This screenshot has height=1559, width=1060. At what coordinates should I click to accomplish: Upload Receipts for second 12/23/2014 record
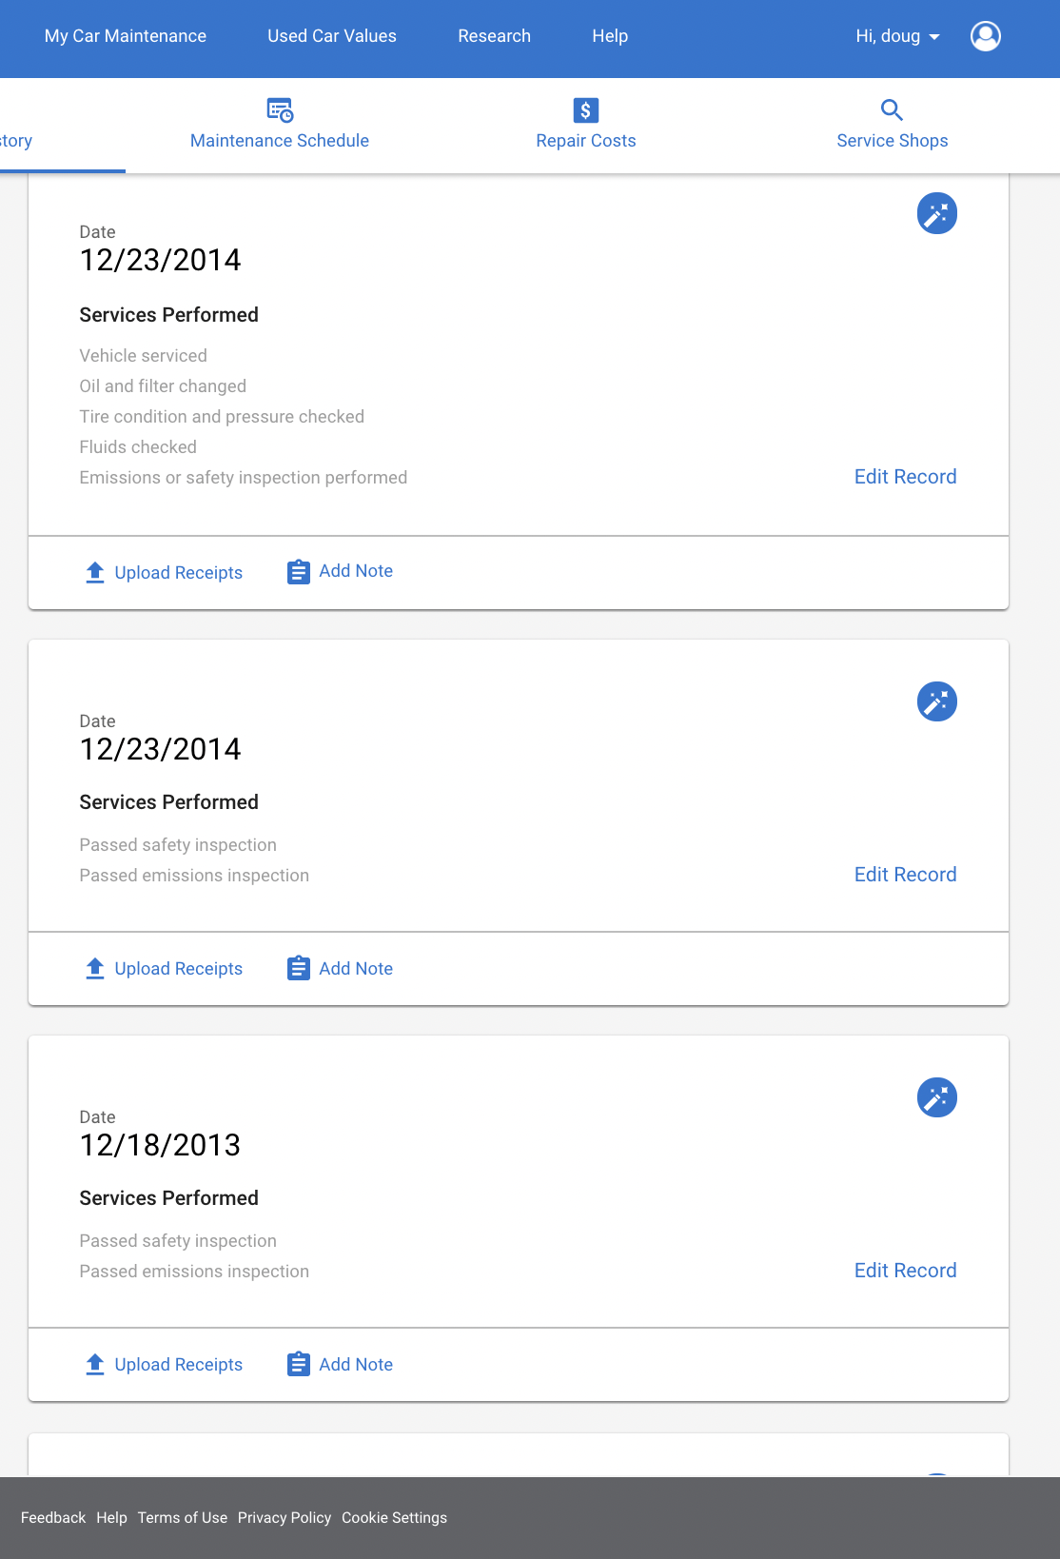164,968
